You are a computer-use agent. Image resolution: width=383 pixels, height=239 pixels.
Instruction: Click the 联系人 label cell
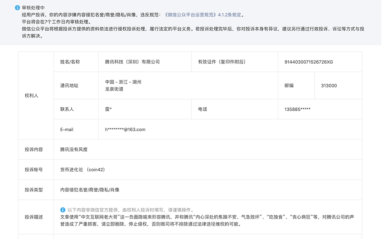click(x=76, y=109)
